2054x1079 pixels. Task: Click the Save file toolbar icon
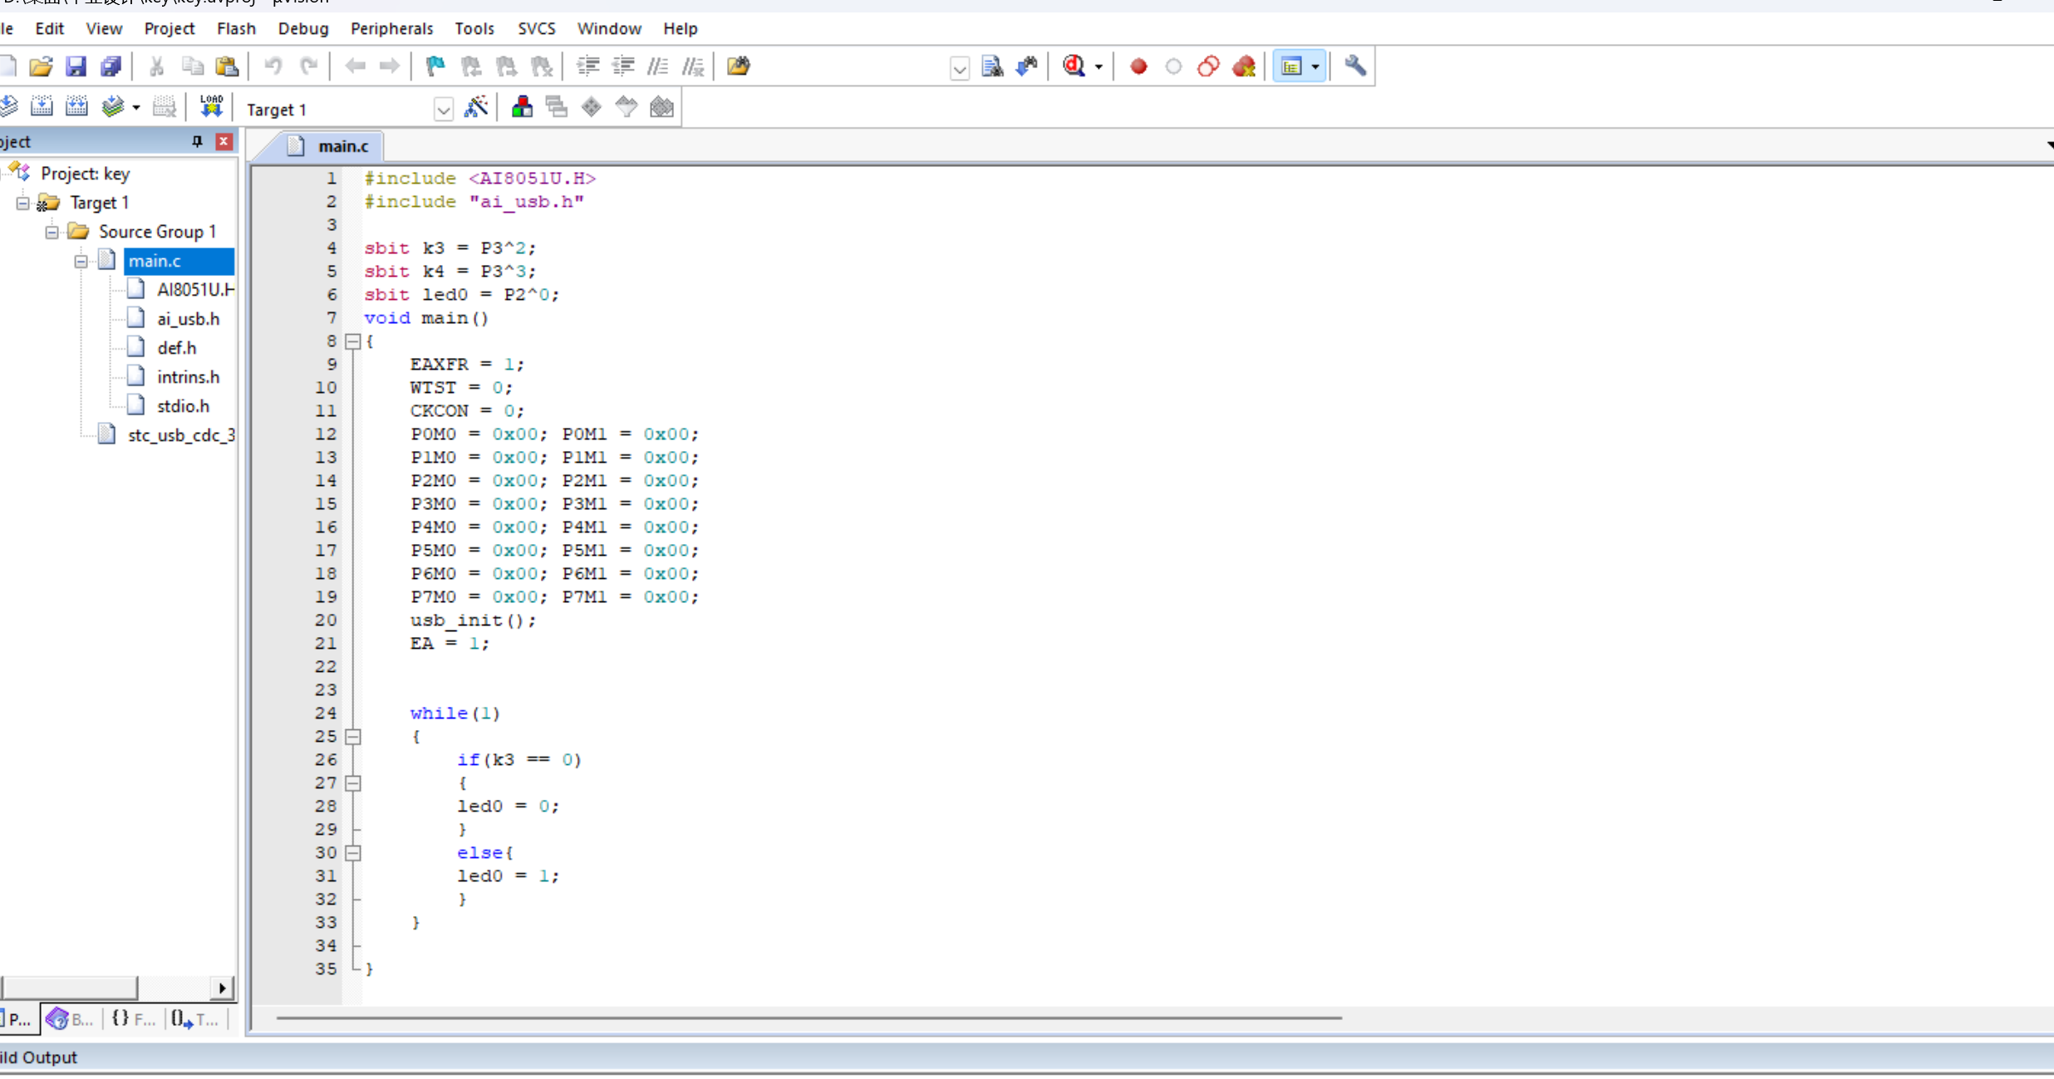[x=76, y=66]
